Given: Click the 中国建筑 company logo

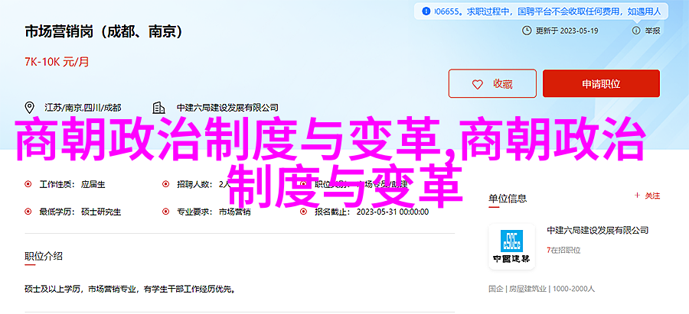Looking at the screenshot, I should [511, 247].
